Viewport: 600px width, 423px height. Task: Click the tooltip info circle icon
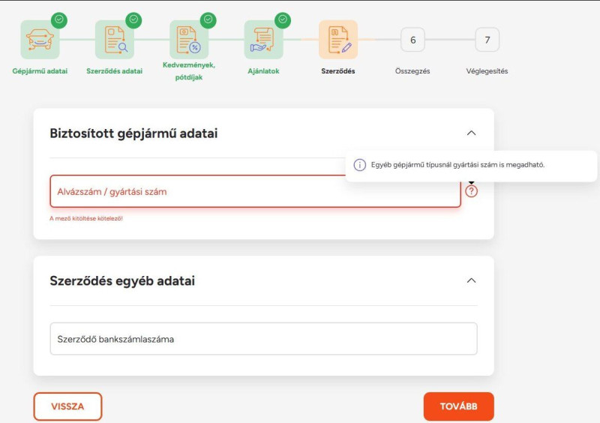click(x=360, y=165)
